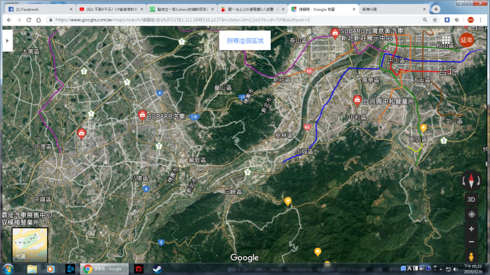This screenshot has width=490, height=275.
Task: Click the 土城區 district label
Action: 305,151
